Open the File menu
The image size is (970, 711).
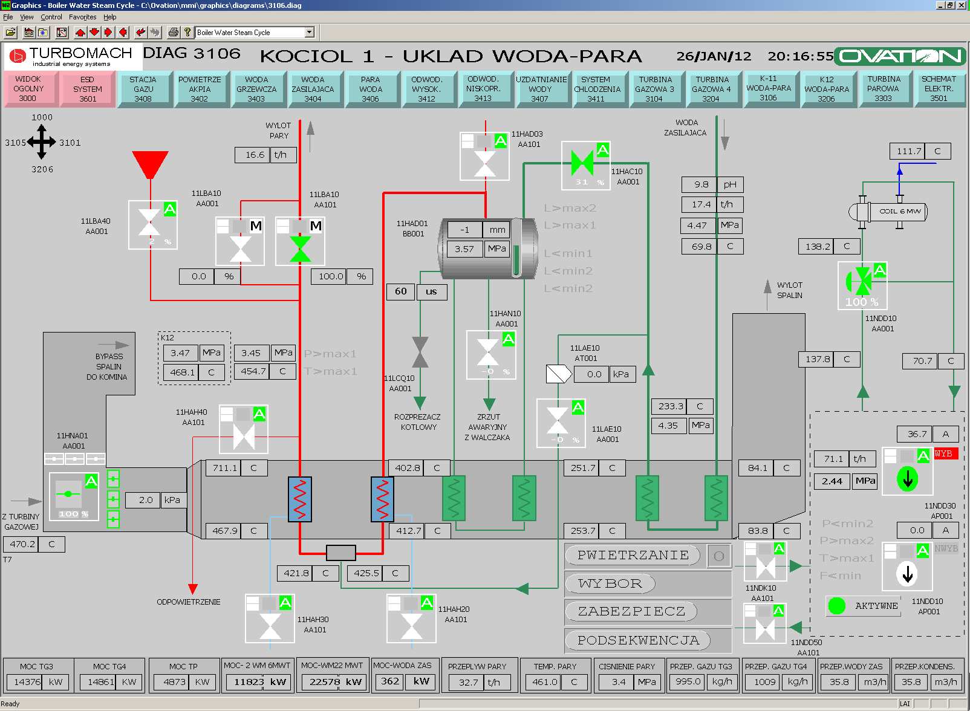8,17
